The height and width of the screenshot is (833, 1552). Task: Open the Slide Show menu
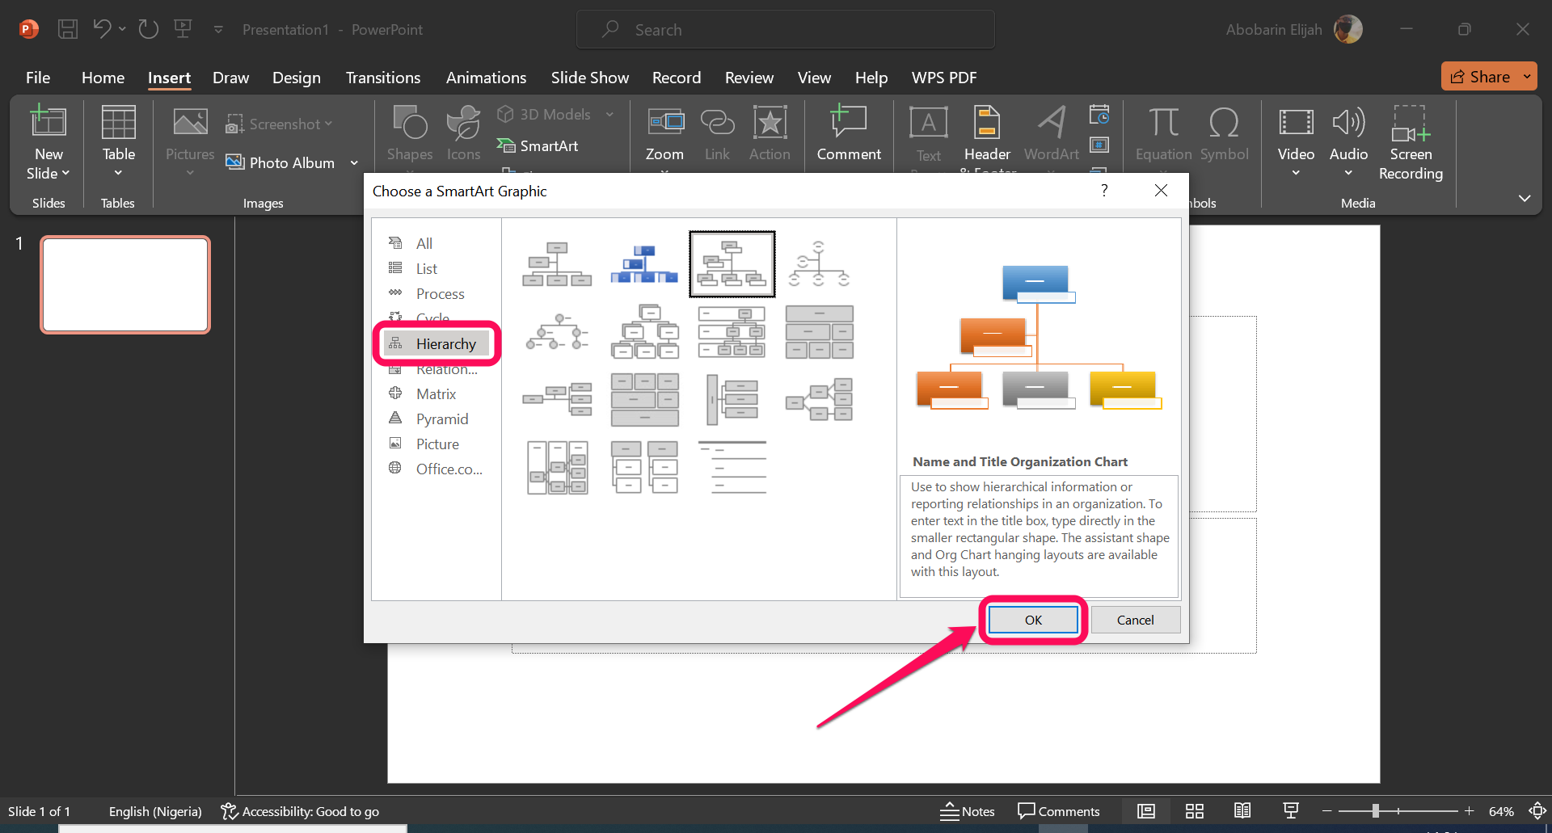click(x=589, y=78)
